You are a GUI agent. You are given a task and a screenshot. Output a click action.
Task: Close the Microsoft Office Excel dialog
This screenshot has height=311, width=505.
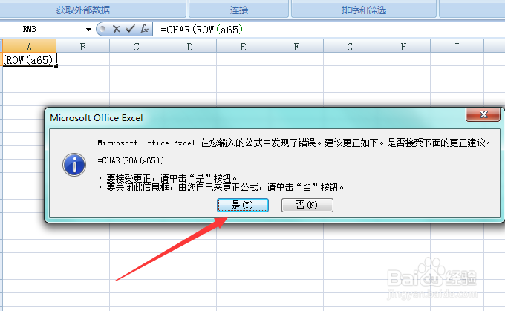(x=483, y=114)
